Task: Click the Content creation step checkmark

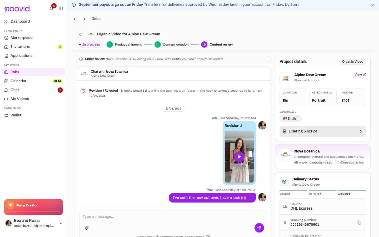Action: click(158, 45)
